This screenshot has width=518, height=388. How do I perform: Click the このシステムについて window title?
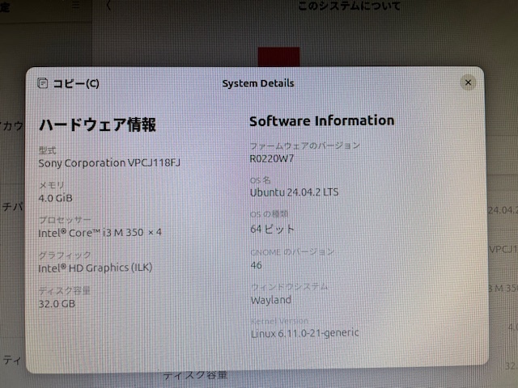pos(349,6)
